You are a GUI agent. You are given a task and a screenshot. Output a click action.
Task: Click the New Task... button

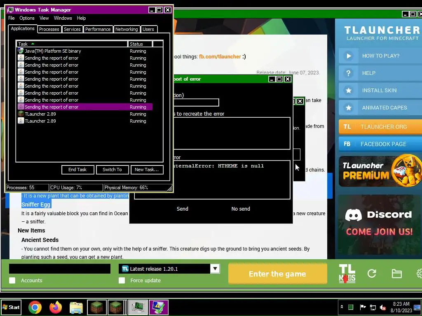click(147, 170)
